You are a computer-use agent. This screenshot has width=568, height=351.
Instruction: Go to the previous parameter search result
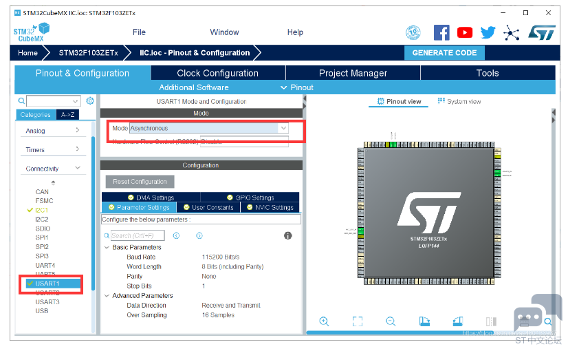[x=177, y=235]
